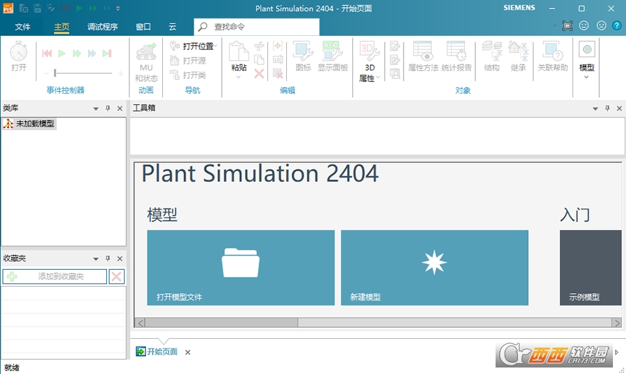Screen dimensions: 626x374
Task: Click the ribbon step-forward simulation button
Action: pyautogui.click(x=106, y=53)
